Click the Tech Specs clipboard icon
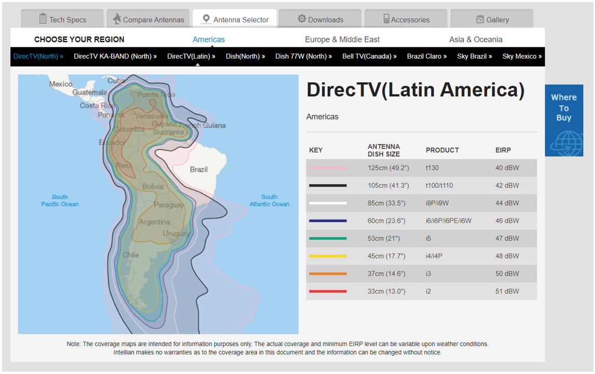The image size is (595, 374). 43,19
